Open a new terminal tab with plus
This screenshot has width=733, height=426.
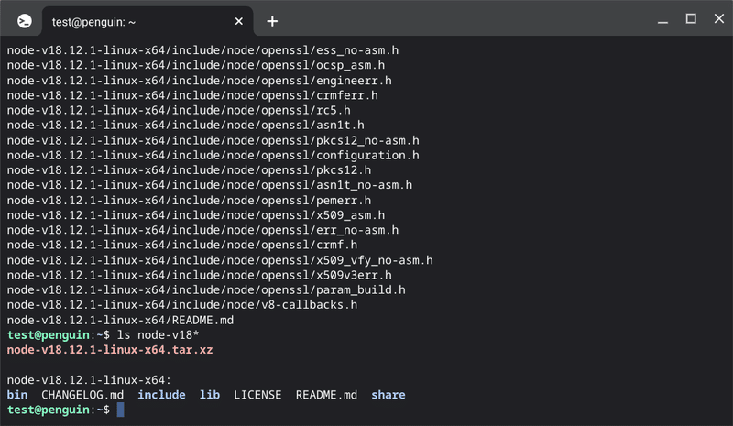tap(272, 21)
